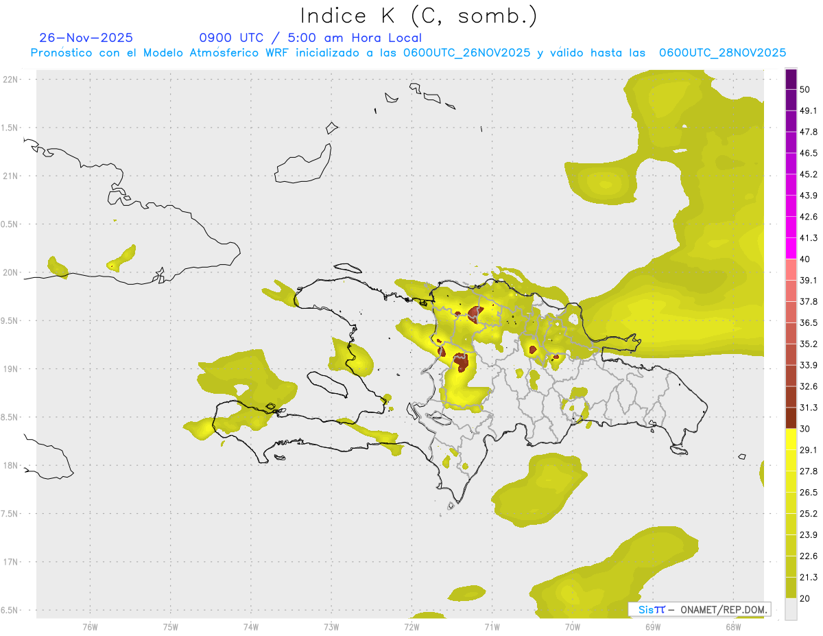Click the color scale value "21.3"
Viewport: 823px width, 636px height.
point(809,578)
